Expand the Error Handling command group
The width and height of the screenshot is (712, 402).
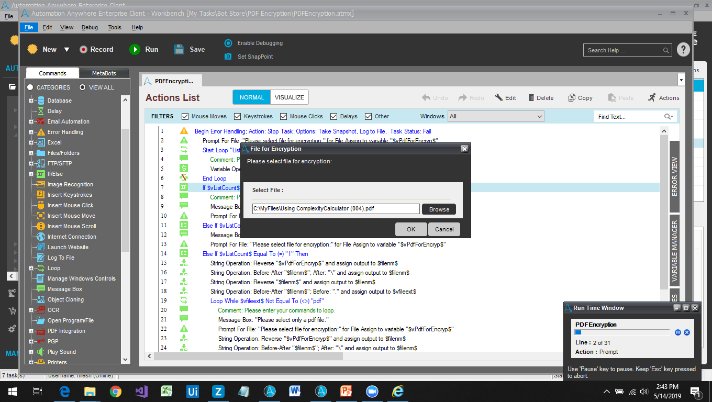pyautogui.click(x=31, y=132)
